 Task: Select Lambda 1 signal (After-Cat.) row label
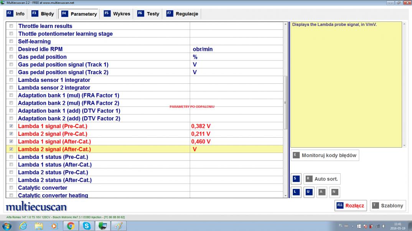click(x=54, y=142)
